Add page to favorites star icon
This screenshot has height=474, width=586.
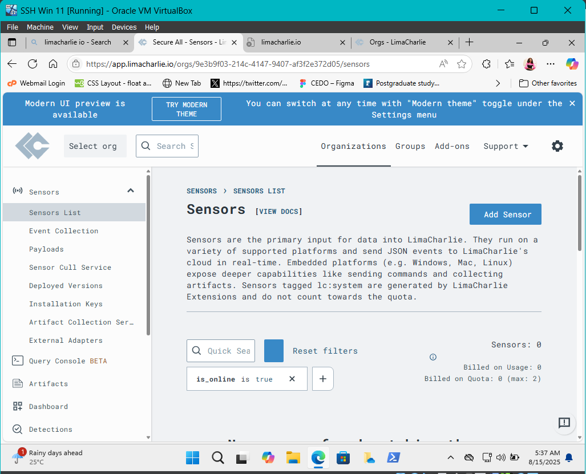[x=462, y=64]
